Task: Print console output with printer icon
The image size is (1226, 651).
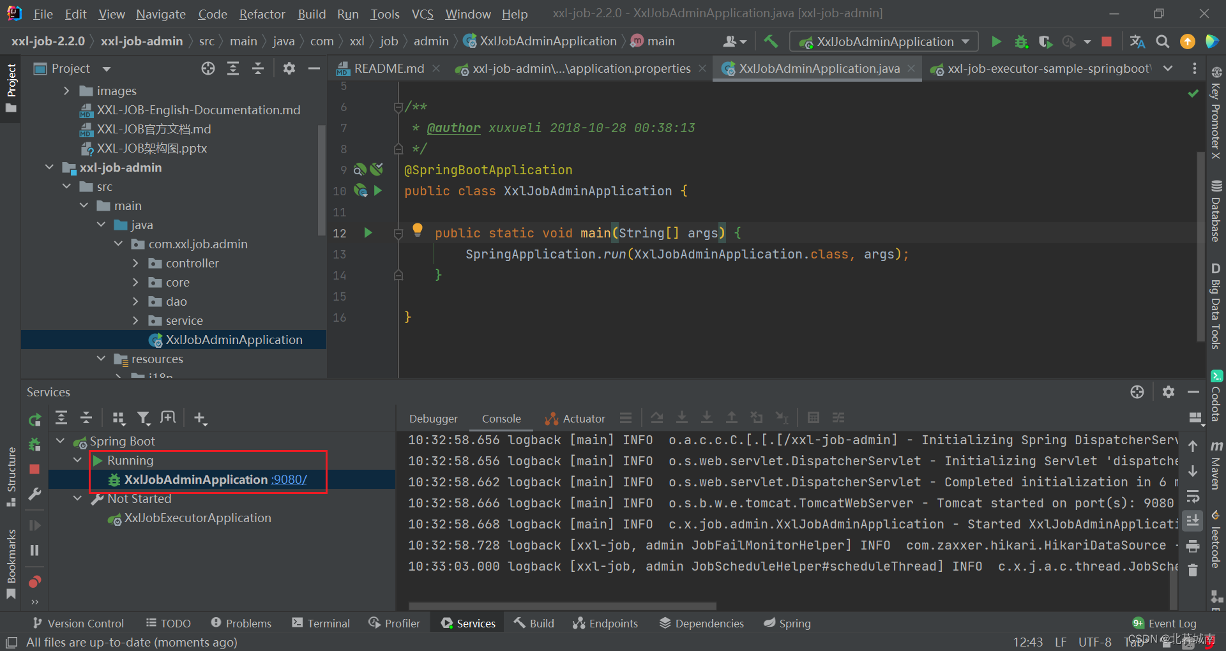Action: coord(1192,546)
